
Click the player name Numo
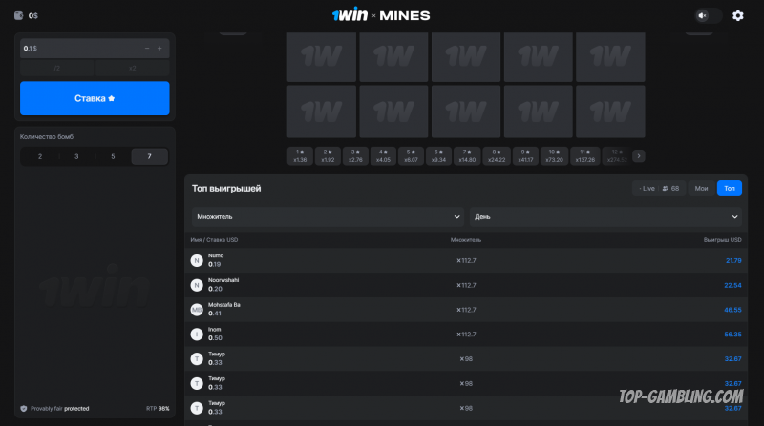[216, 255]
